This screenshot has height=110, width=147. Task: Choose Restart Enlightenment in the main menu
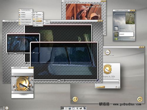point(26,22)
